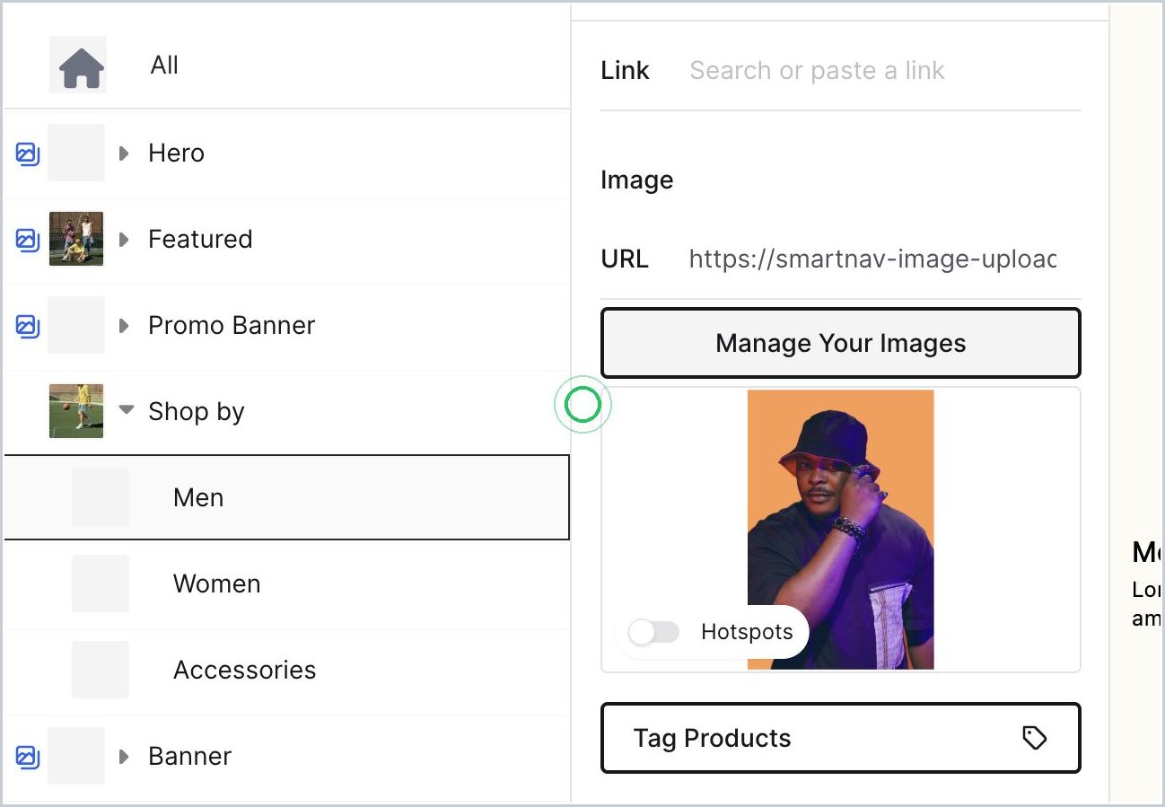The width and height of the screenshot is (1165, 807).
Task: Click the empty thumbnail beside Banner
Action: click(x=76, y=756)
